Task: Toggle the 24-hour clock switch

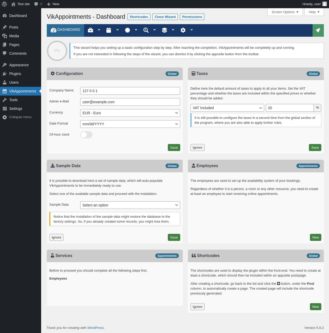Action: [86, 135]
